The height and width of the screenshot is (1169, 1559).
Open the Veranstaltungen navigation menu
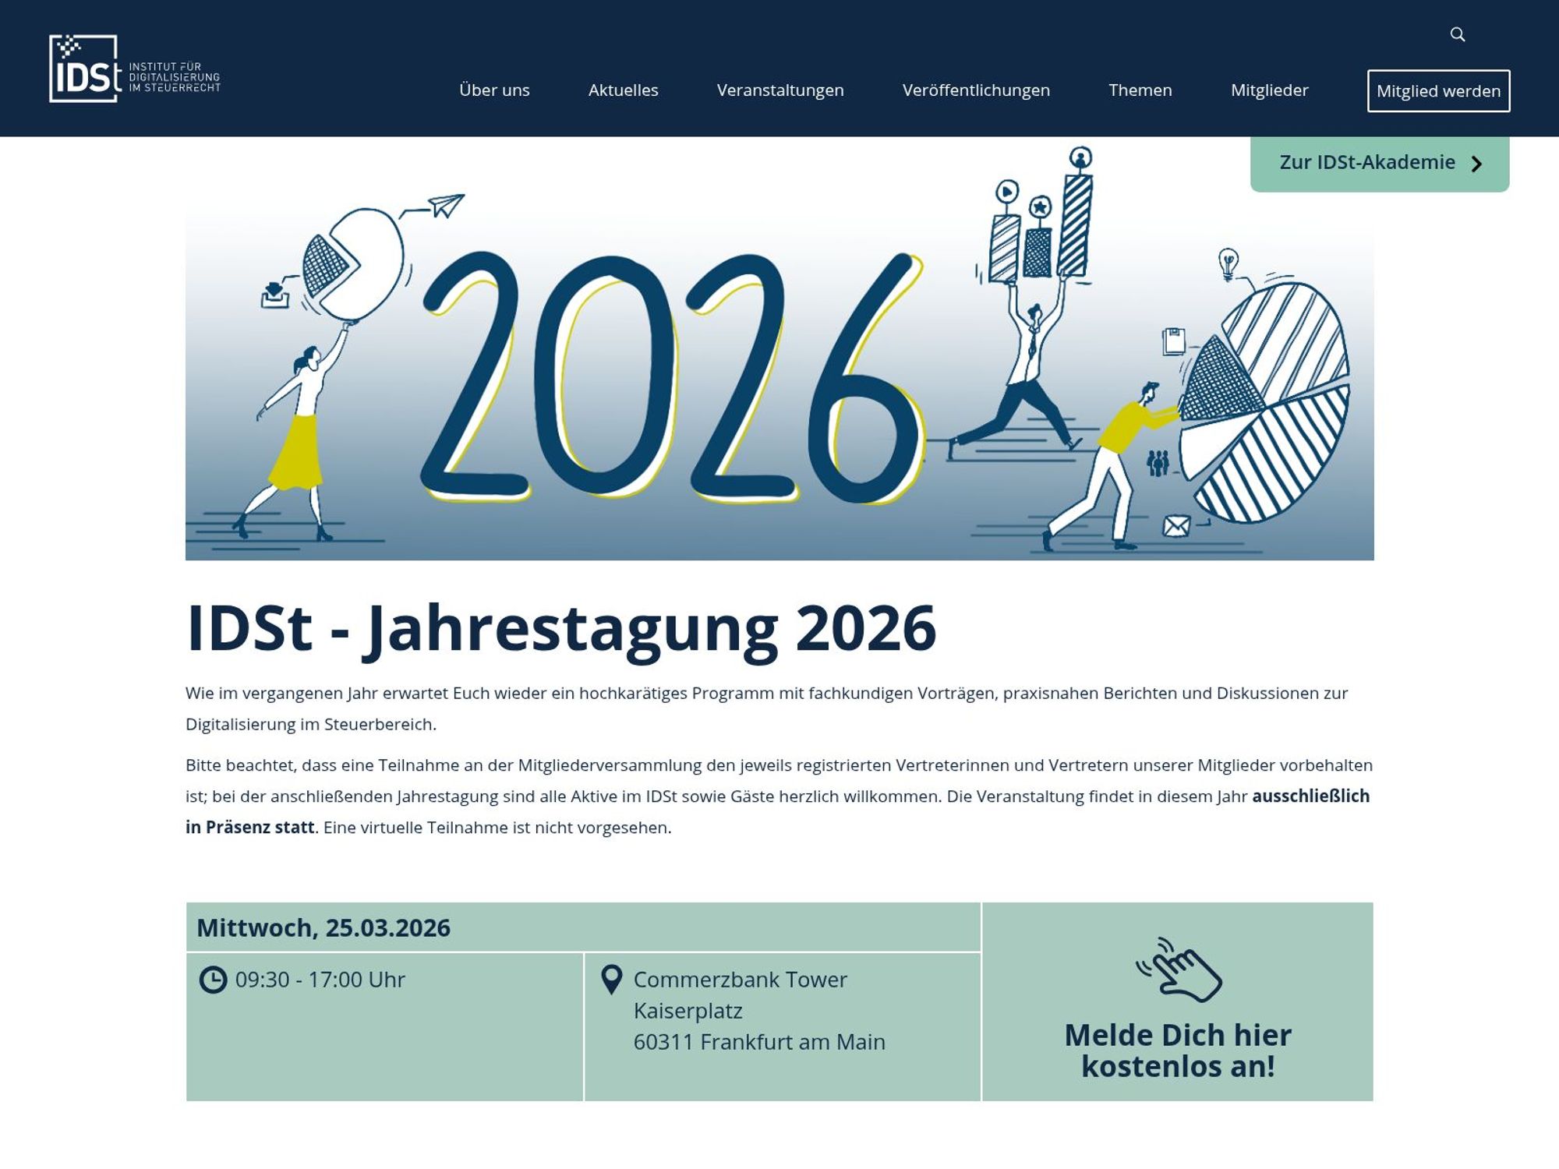(x=779, y=90)
